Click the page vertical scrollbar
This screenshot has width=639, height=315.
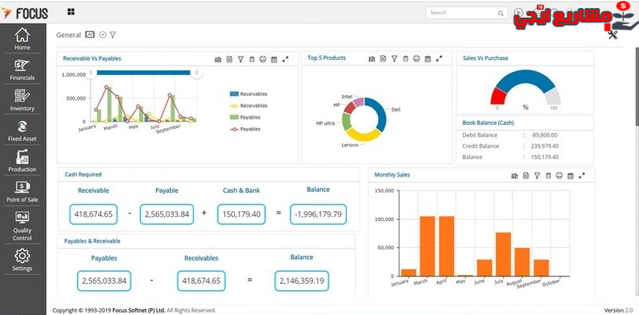click(637, 86)
